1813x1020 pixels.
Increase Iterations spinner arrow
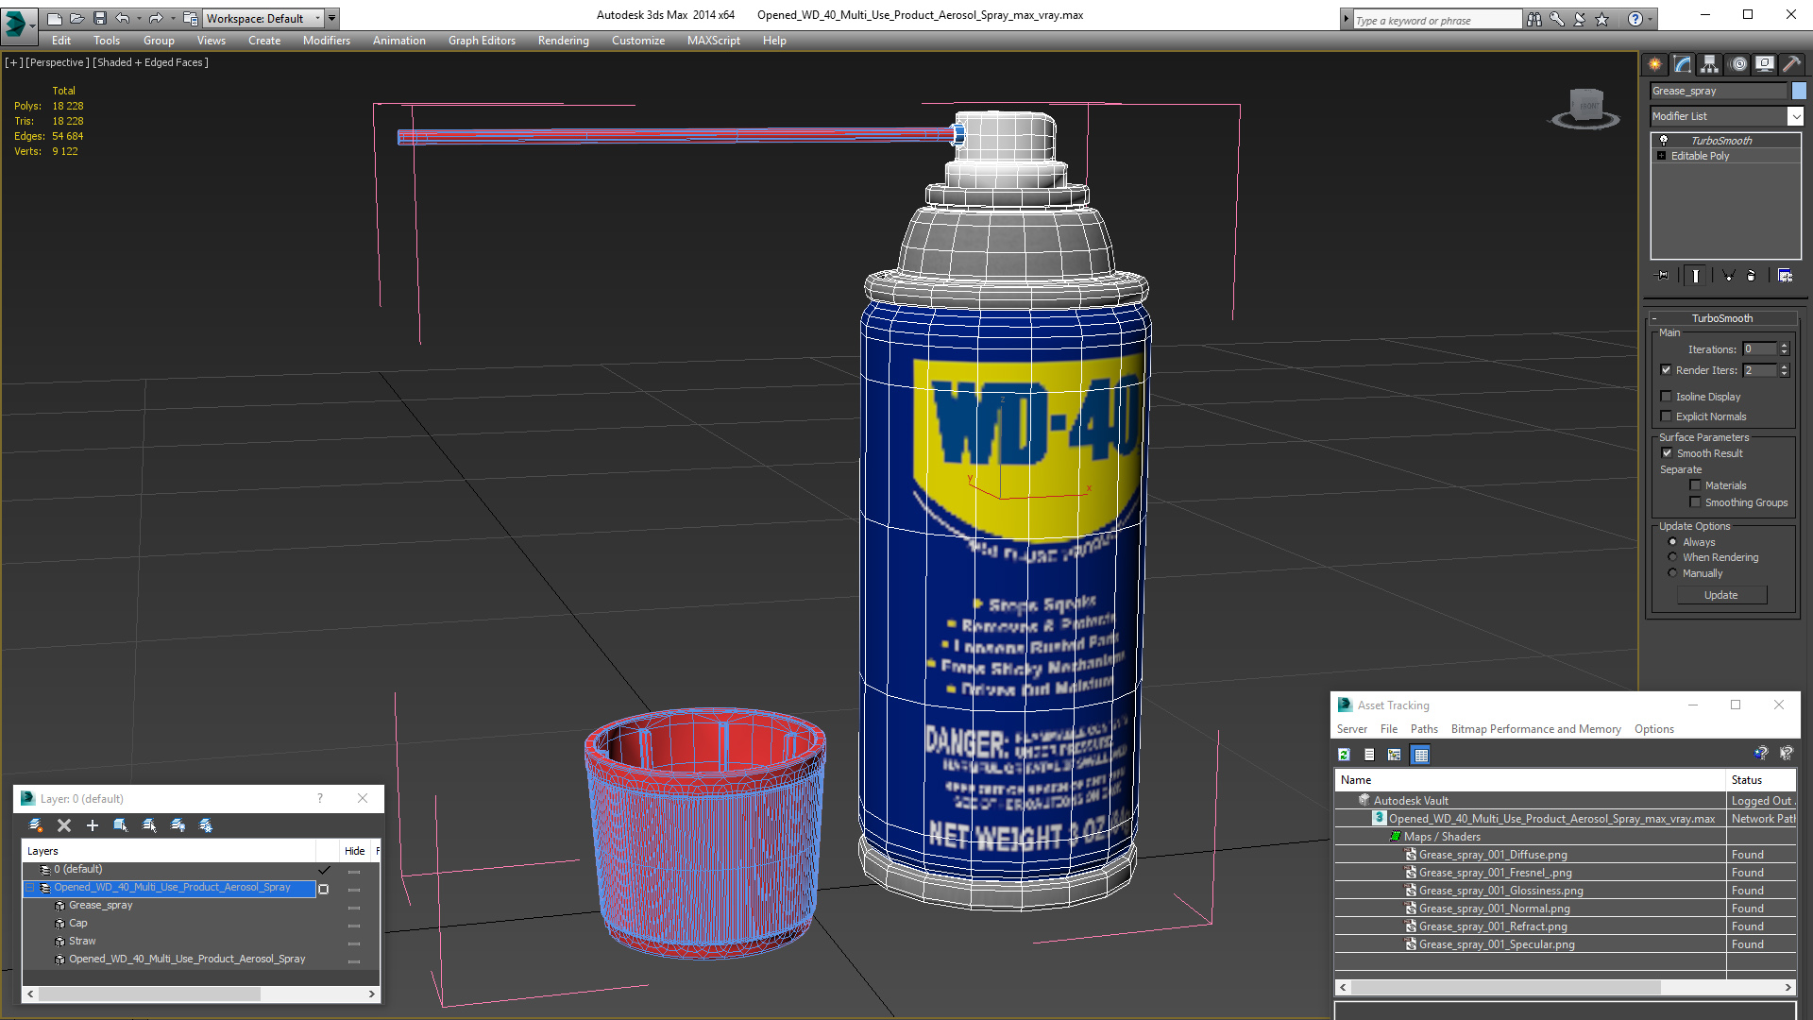coord(1785,346)
